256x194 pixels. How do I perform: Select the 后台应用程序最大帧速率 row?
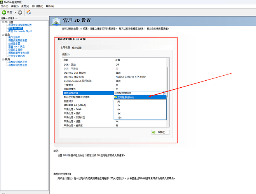click(88, 97)
